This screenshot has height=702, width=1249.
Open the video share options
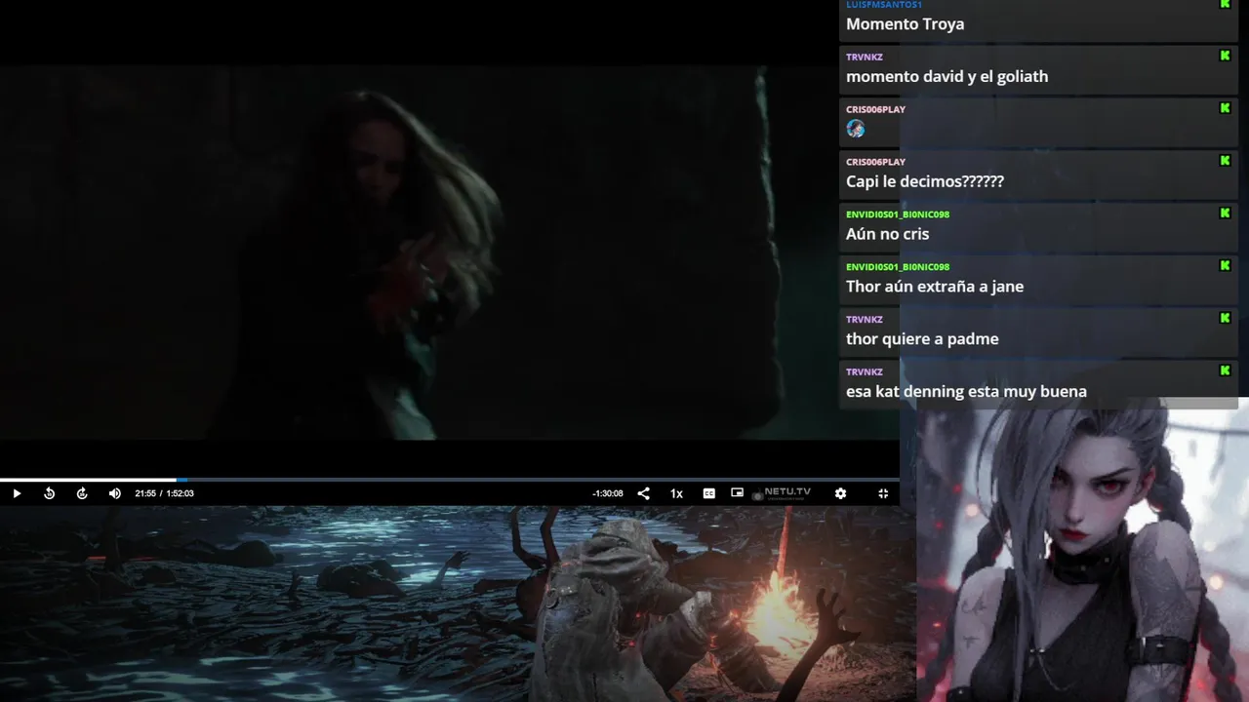pos(643,493)
